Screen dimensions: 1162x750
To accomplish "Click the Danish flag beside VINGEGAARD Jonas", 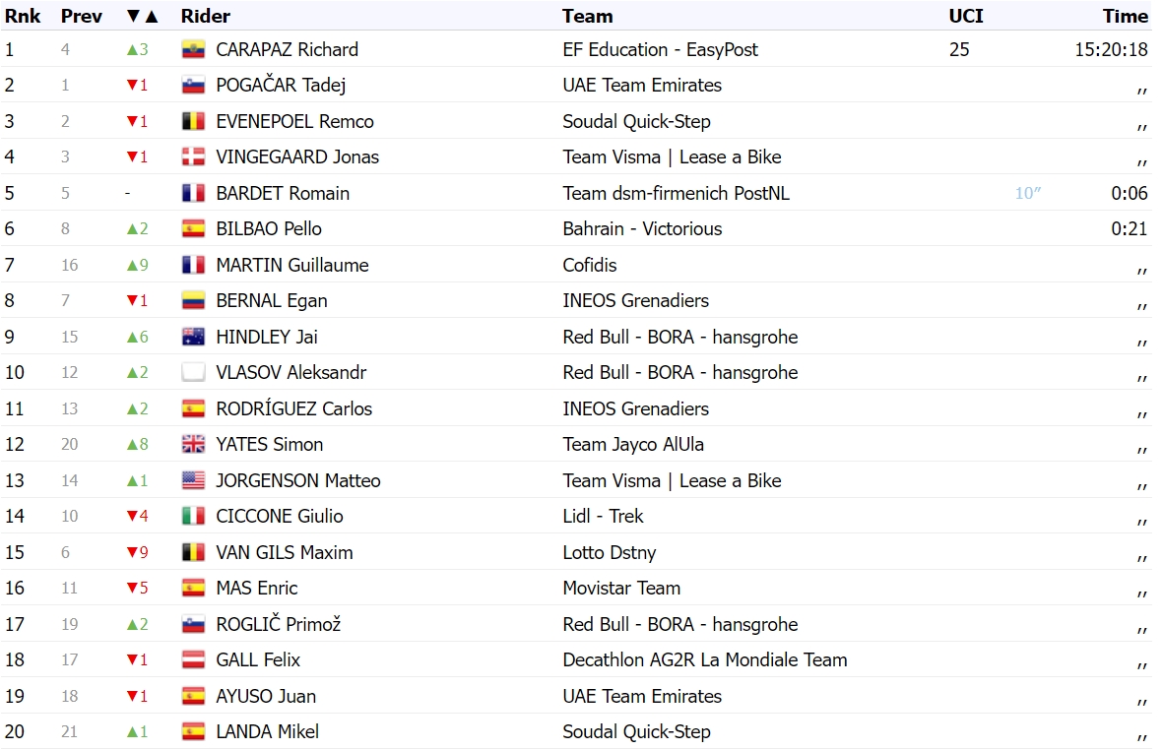I will pyautogui.click(x=193, y=156).
